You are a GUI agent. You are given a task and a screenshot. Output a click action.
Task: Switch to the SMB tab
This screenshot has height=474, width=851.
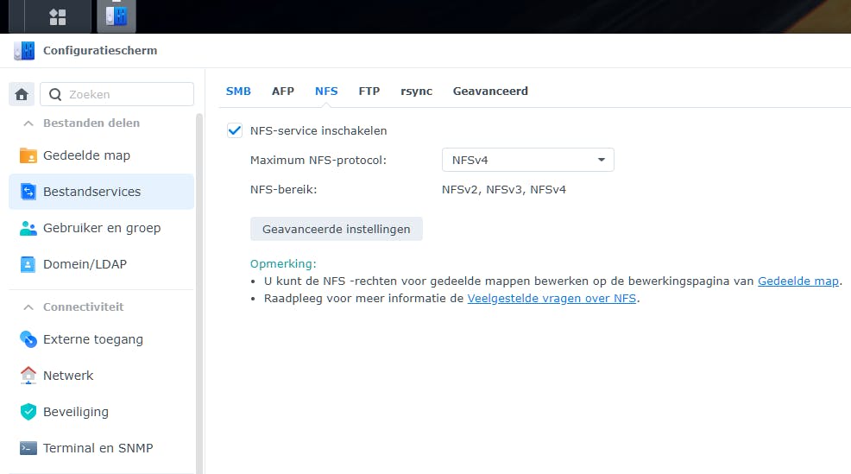pyautogui.click(x=238, y=91)
